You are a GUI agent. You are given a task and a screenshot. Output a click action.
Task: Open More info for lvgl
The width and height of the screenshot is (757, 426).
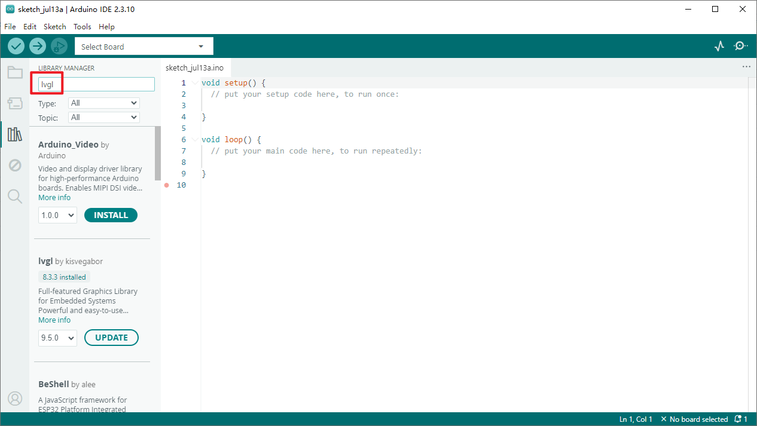(54, 320)
